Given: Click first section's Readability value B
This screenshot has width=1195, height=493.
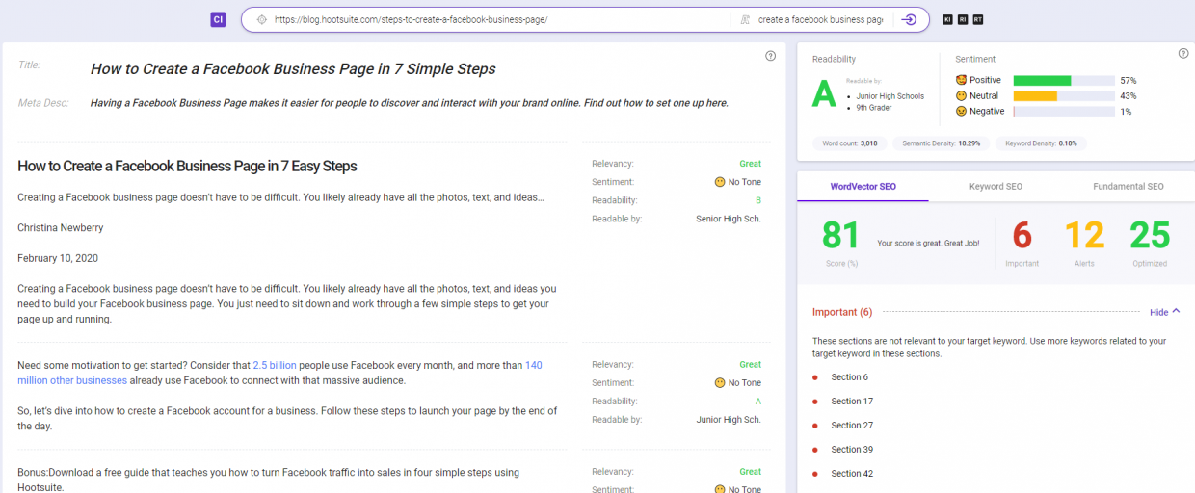Looking at the screenshot, I should (758, 200).
